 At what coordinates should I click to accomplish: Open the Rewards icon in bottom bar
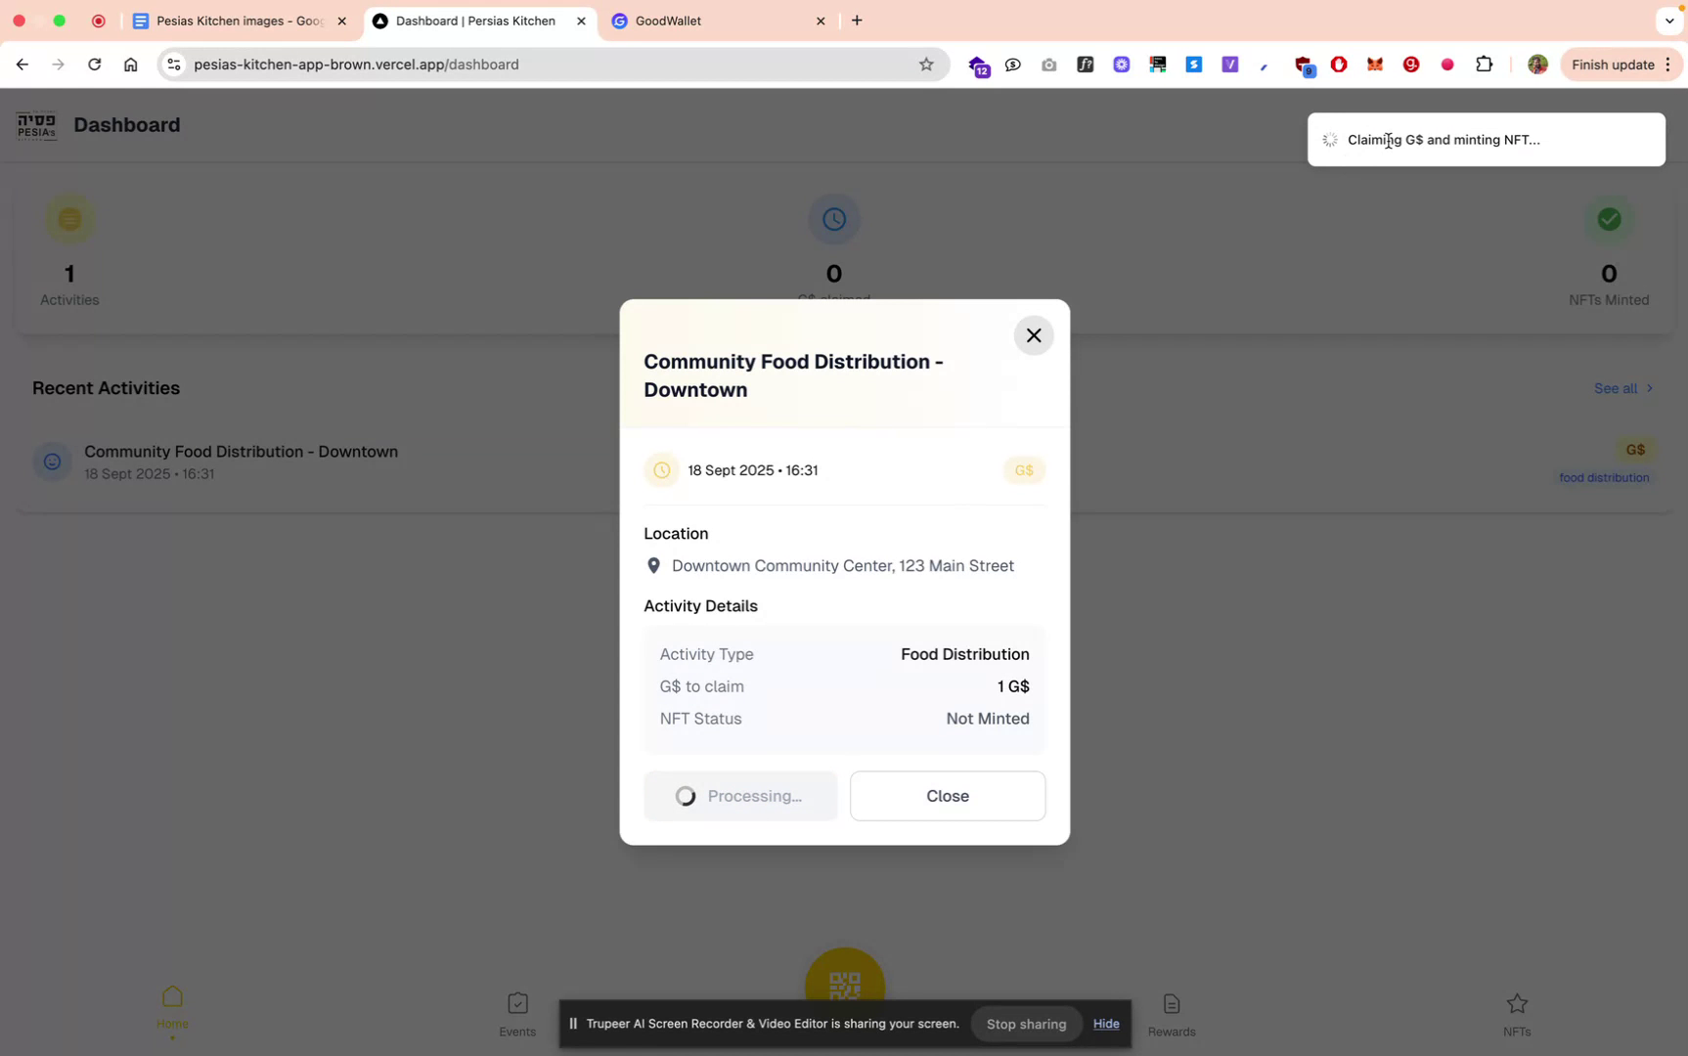pos(1171,1004)
